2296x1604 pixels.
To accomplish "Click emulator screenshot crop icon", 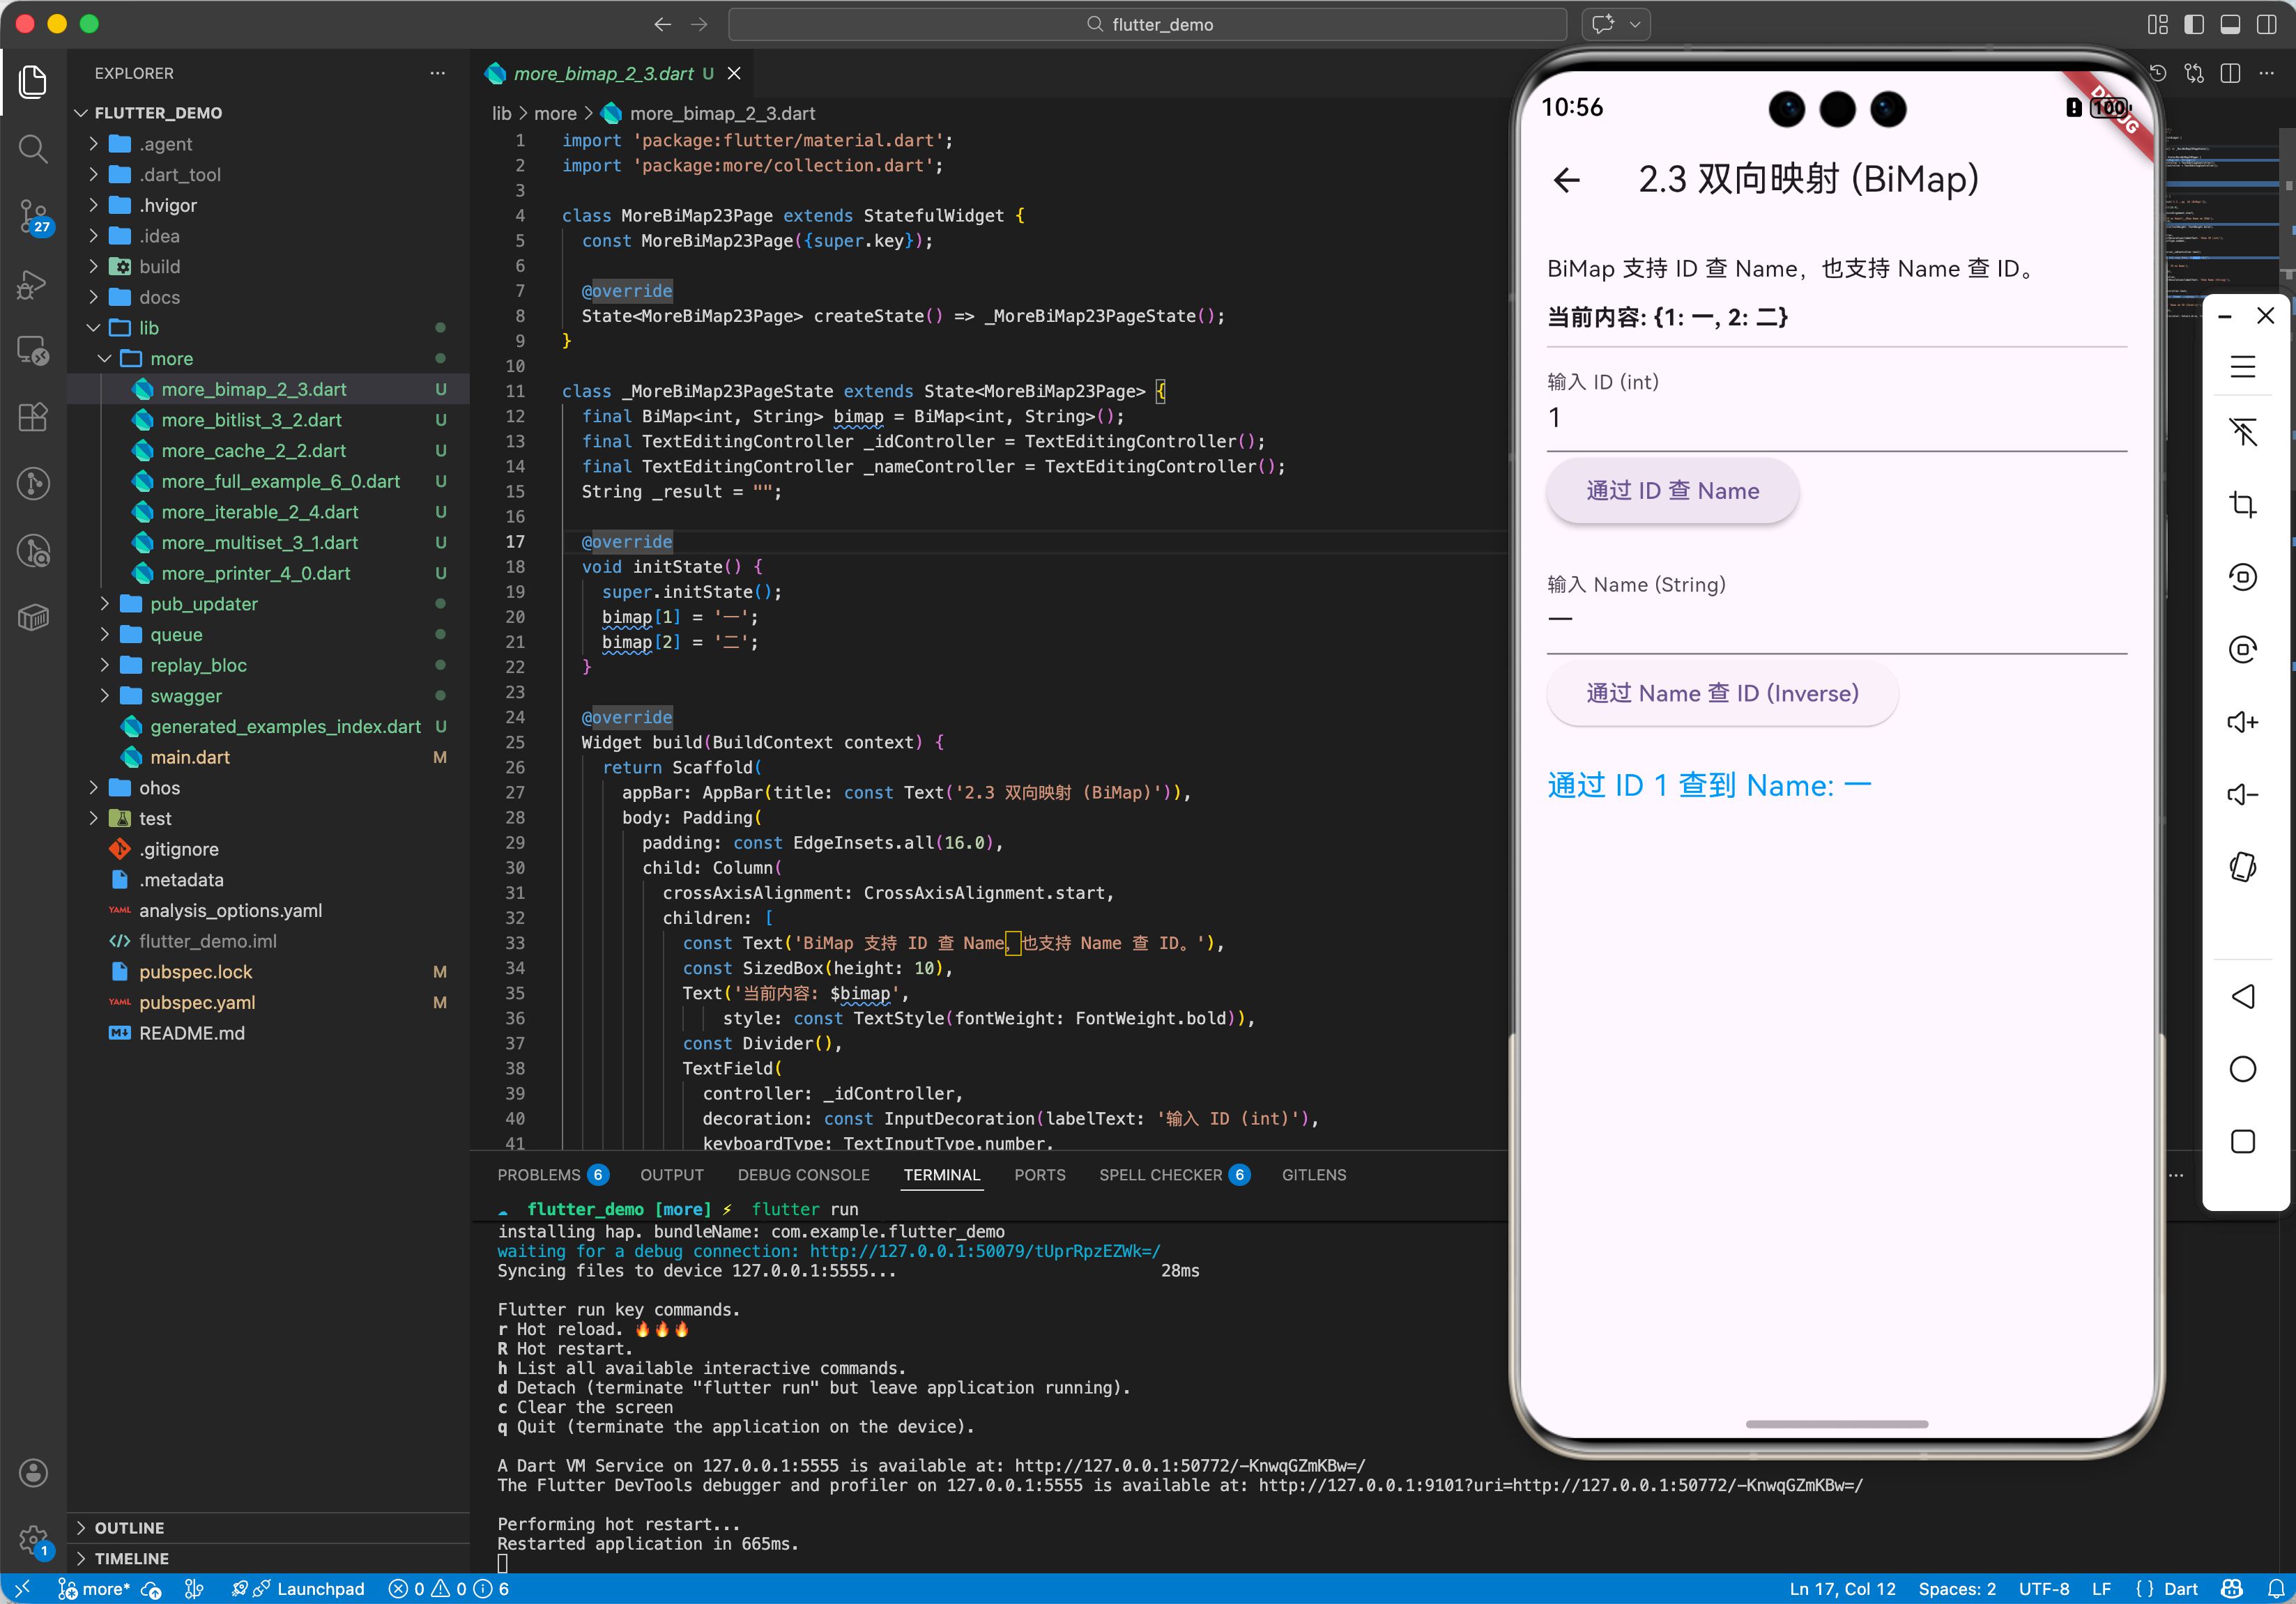I will coord(2242,504).
